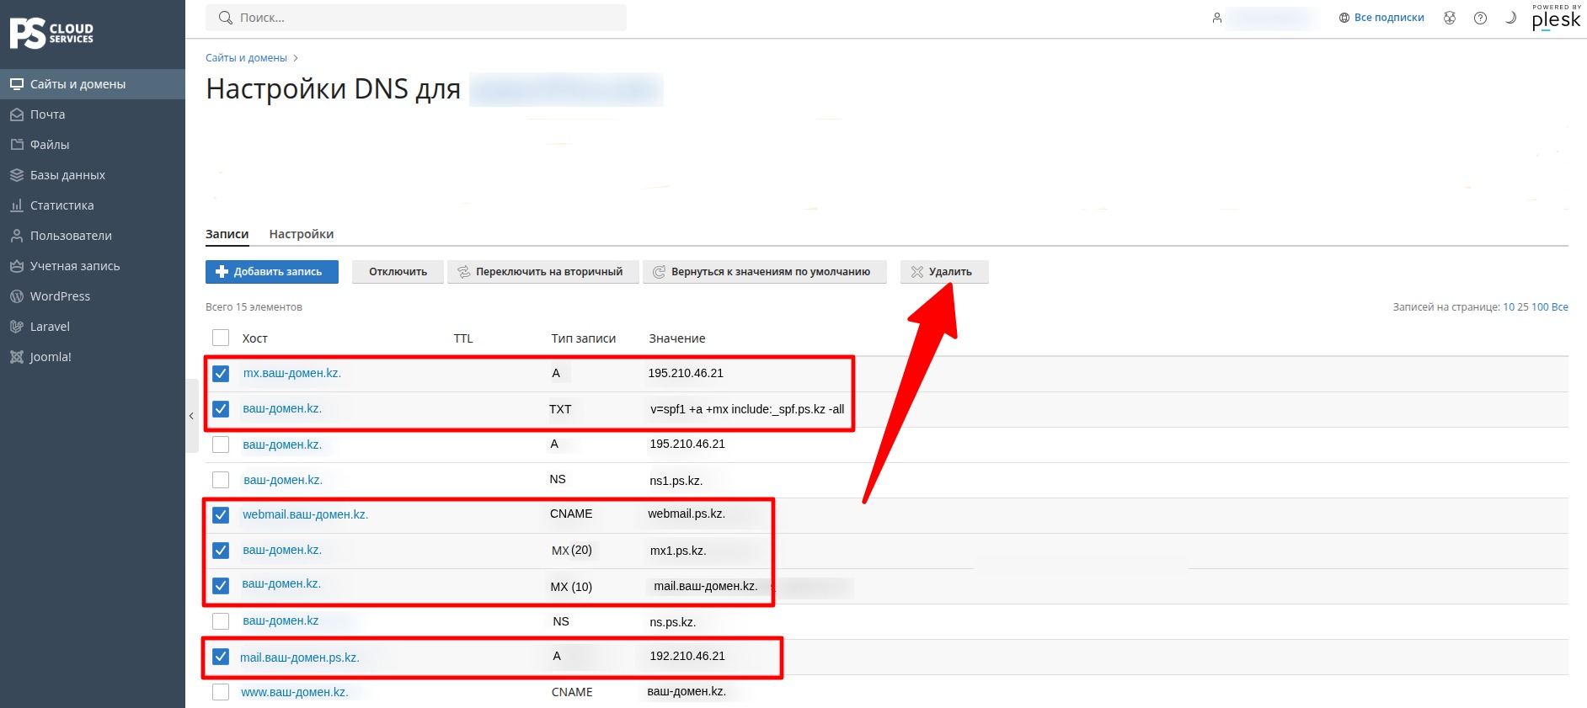Expand breadcrumb chevron after Сайты и домены
1587x708 pixels.
click(x=296, y=58)
